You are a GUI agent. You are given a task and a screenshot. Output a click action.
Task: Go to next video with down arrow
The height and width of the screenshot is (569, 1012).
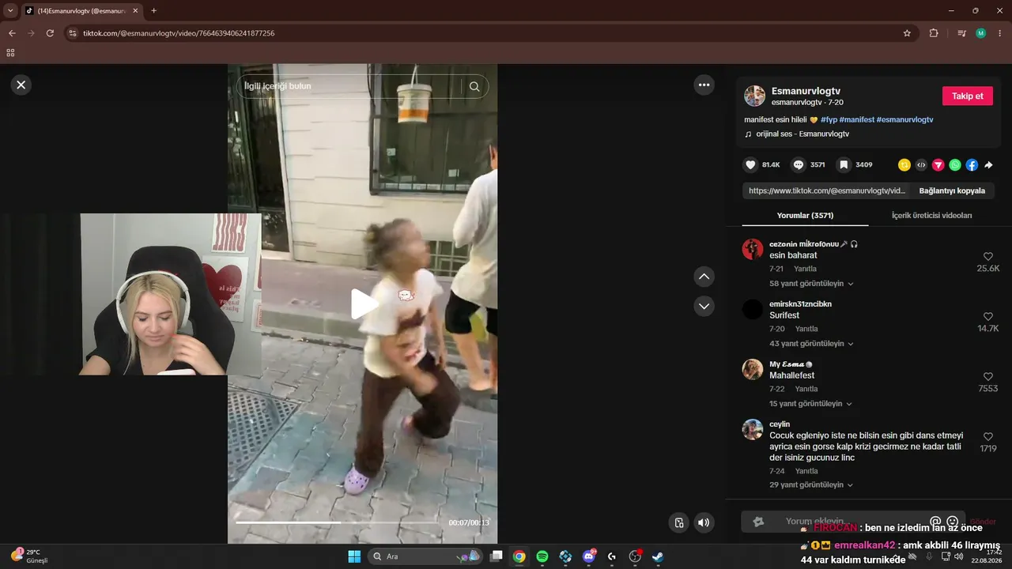704,306
